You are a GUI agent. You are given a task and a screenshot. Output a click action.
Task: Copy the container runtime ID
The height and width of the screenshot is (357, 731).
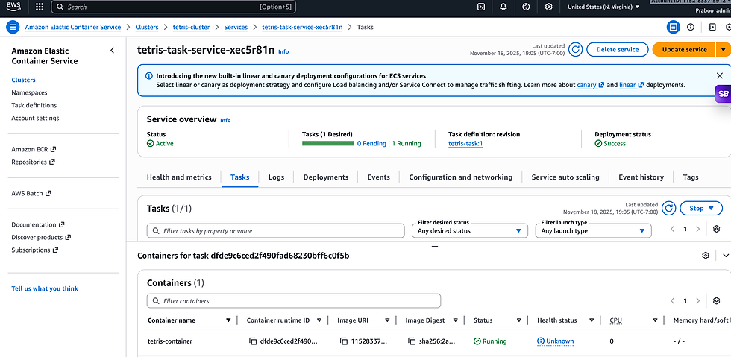tap(253, 341)
